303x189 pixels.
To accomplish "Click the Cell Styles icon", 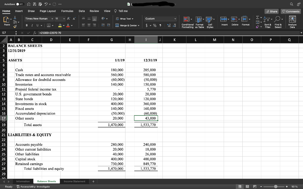I will (x=209, y=19).
